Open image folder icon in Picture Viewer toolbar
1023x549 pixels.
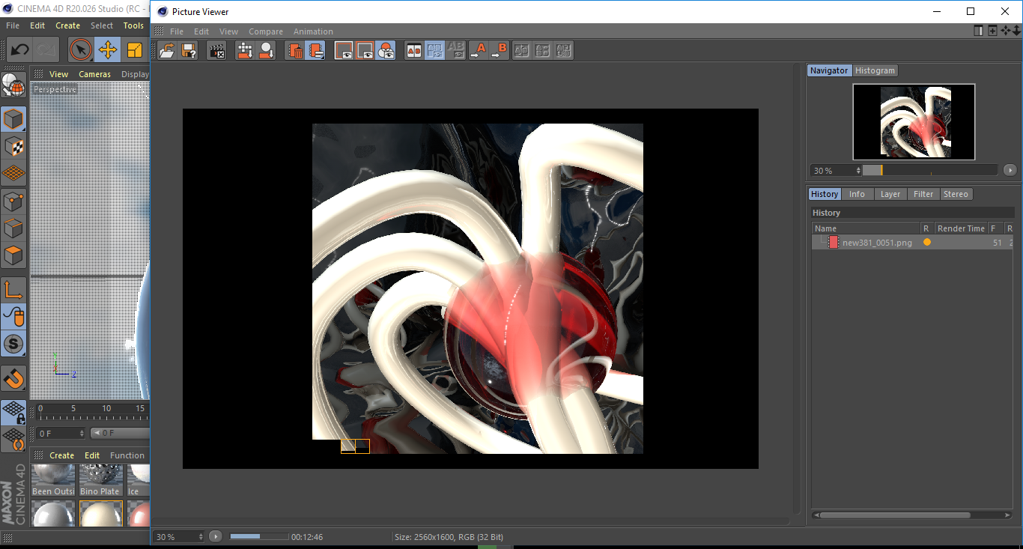click(168, 51)
